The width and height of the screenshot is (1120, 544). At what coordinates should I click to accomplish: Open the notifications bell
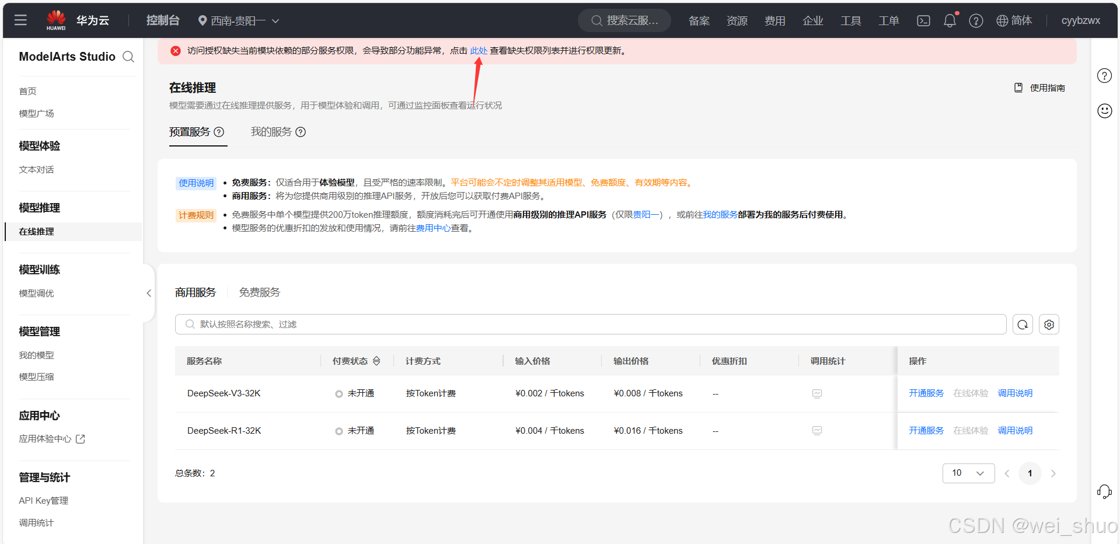click(x=950, y=20)
